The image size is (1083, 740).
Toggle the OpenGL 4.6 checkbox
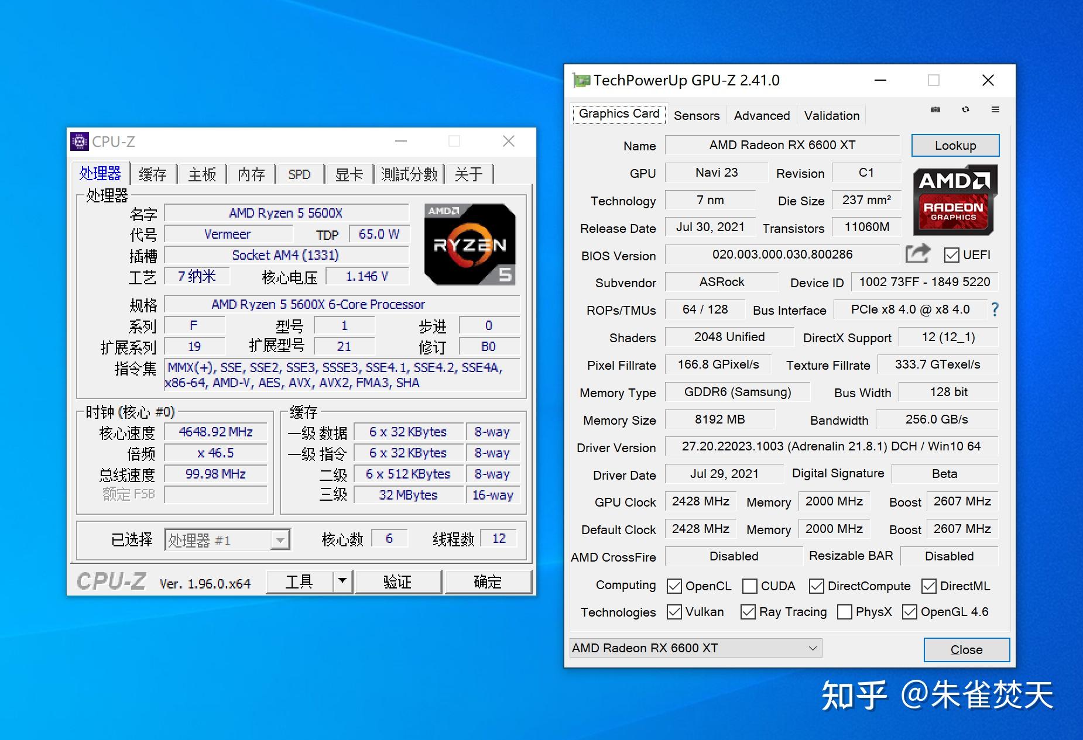tap(910, 612)
